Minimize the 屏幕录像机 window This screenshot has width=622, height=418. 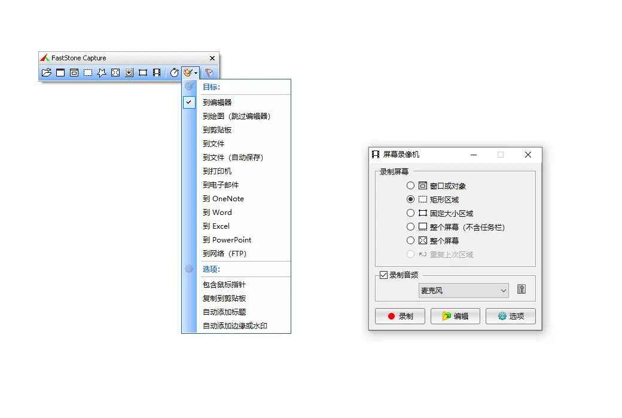[474, 155]
